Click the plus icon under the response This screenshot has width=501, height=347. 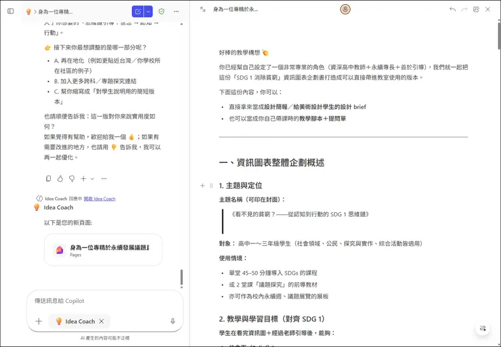tap(83, 178)
